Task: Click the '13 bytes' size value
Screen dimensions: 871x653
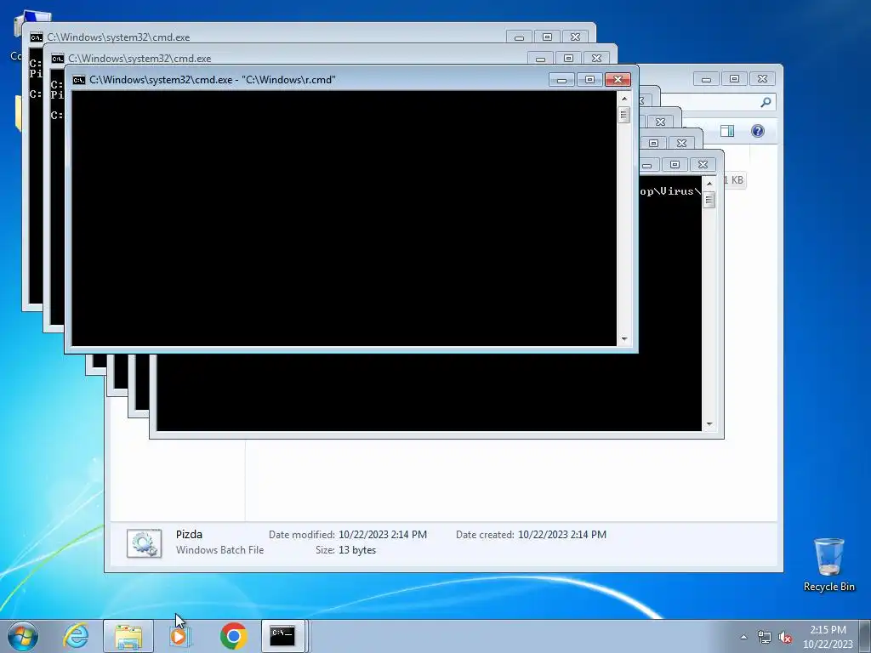Action: coord(357,550)
